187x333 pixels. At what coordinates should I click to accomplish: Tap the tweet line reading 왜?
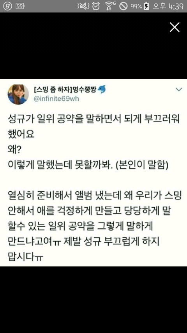click(14, 150)
